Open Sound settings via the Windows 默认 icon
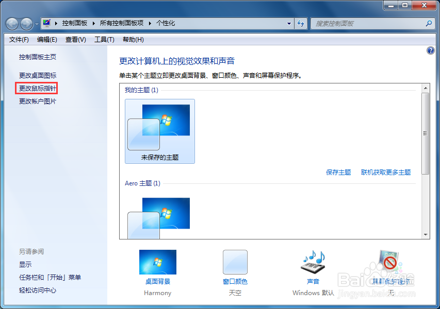Viewport: 440px width, 309px height. coord(312,262)
